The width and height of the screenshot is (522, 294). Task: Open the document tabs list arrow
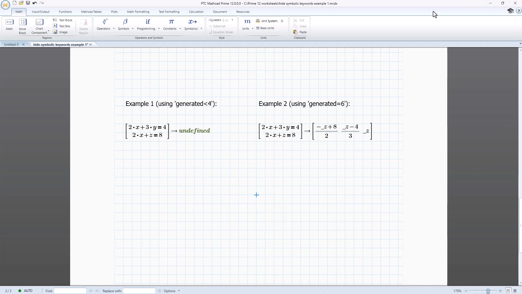pyautogui.click(x=520, y=44)
